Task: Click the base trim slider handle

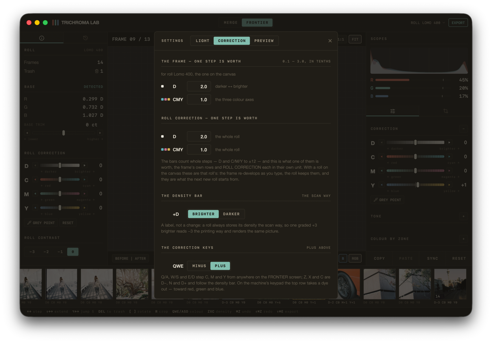Action: click(x=64, y=133)
